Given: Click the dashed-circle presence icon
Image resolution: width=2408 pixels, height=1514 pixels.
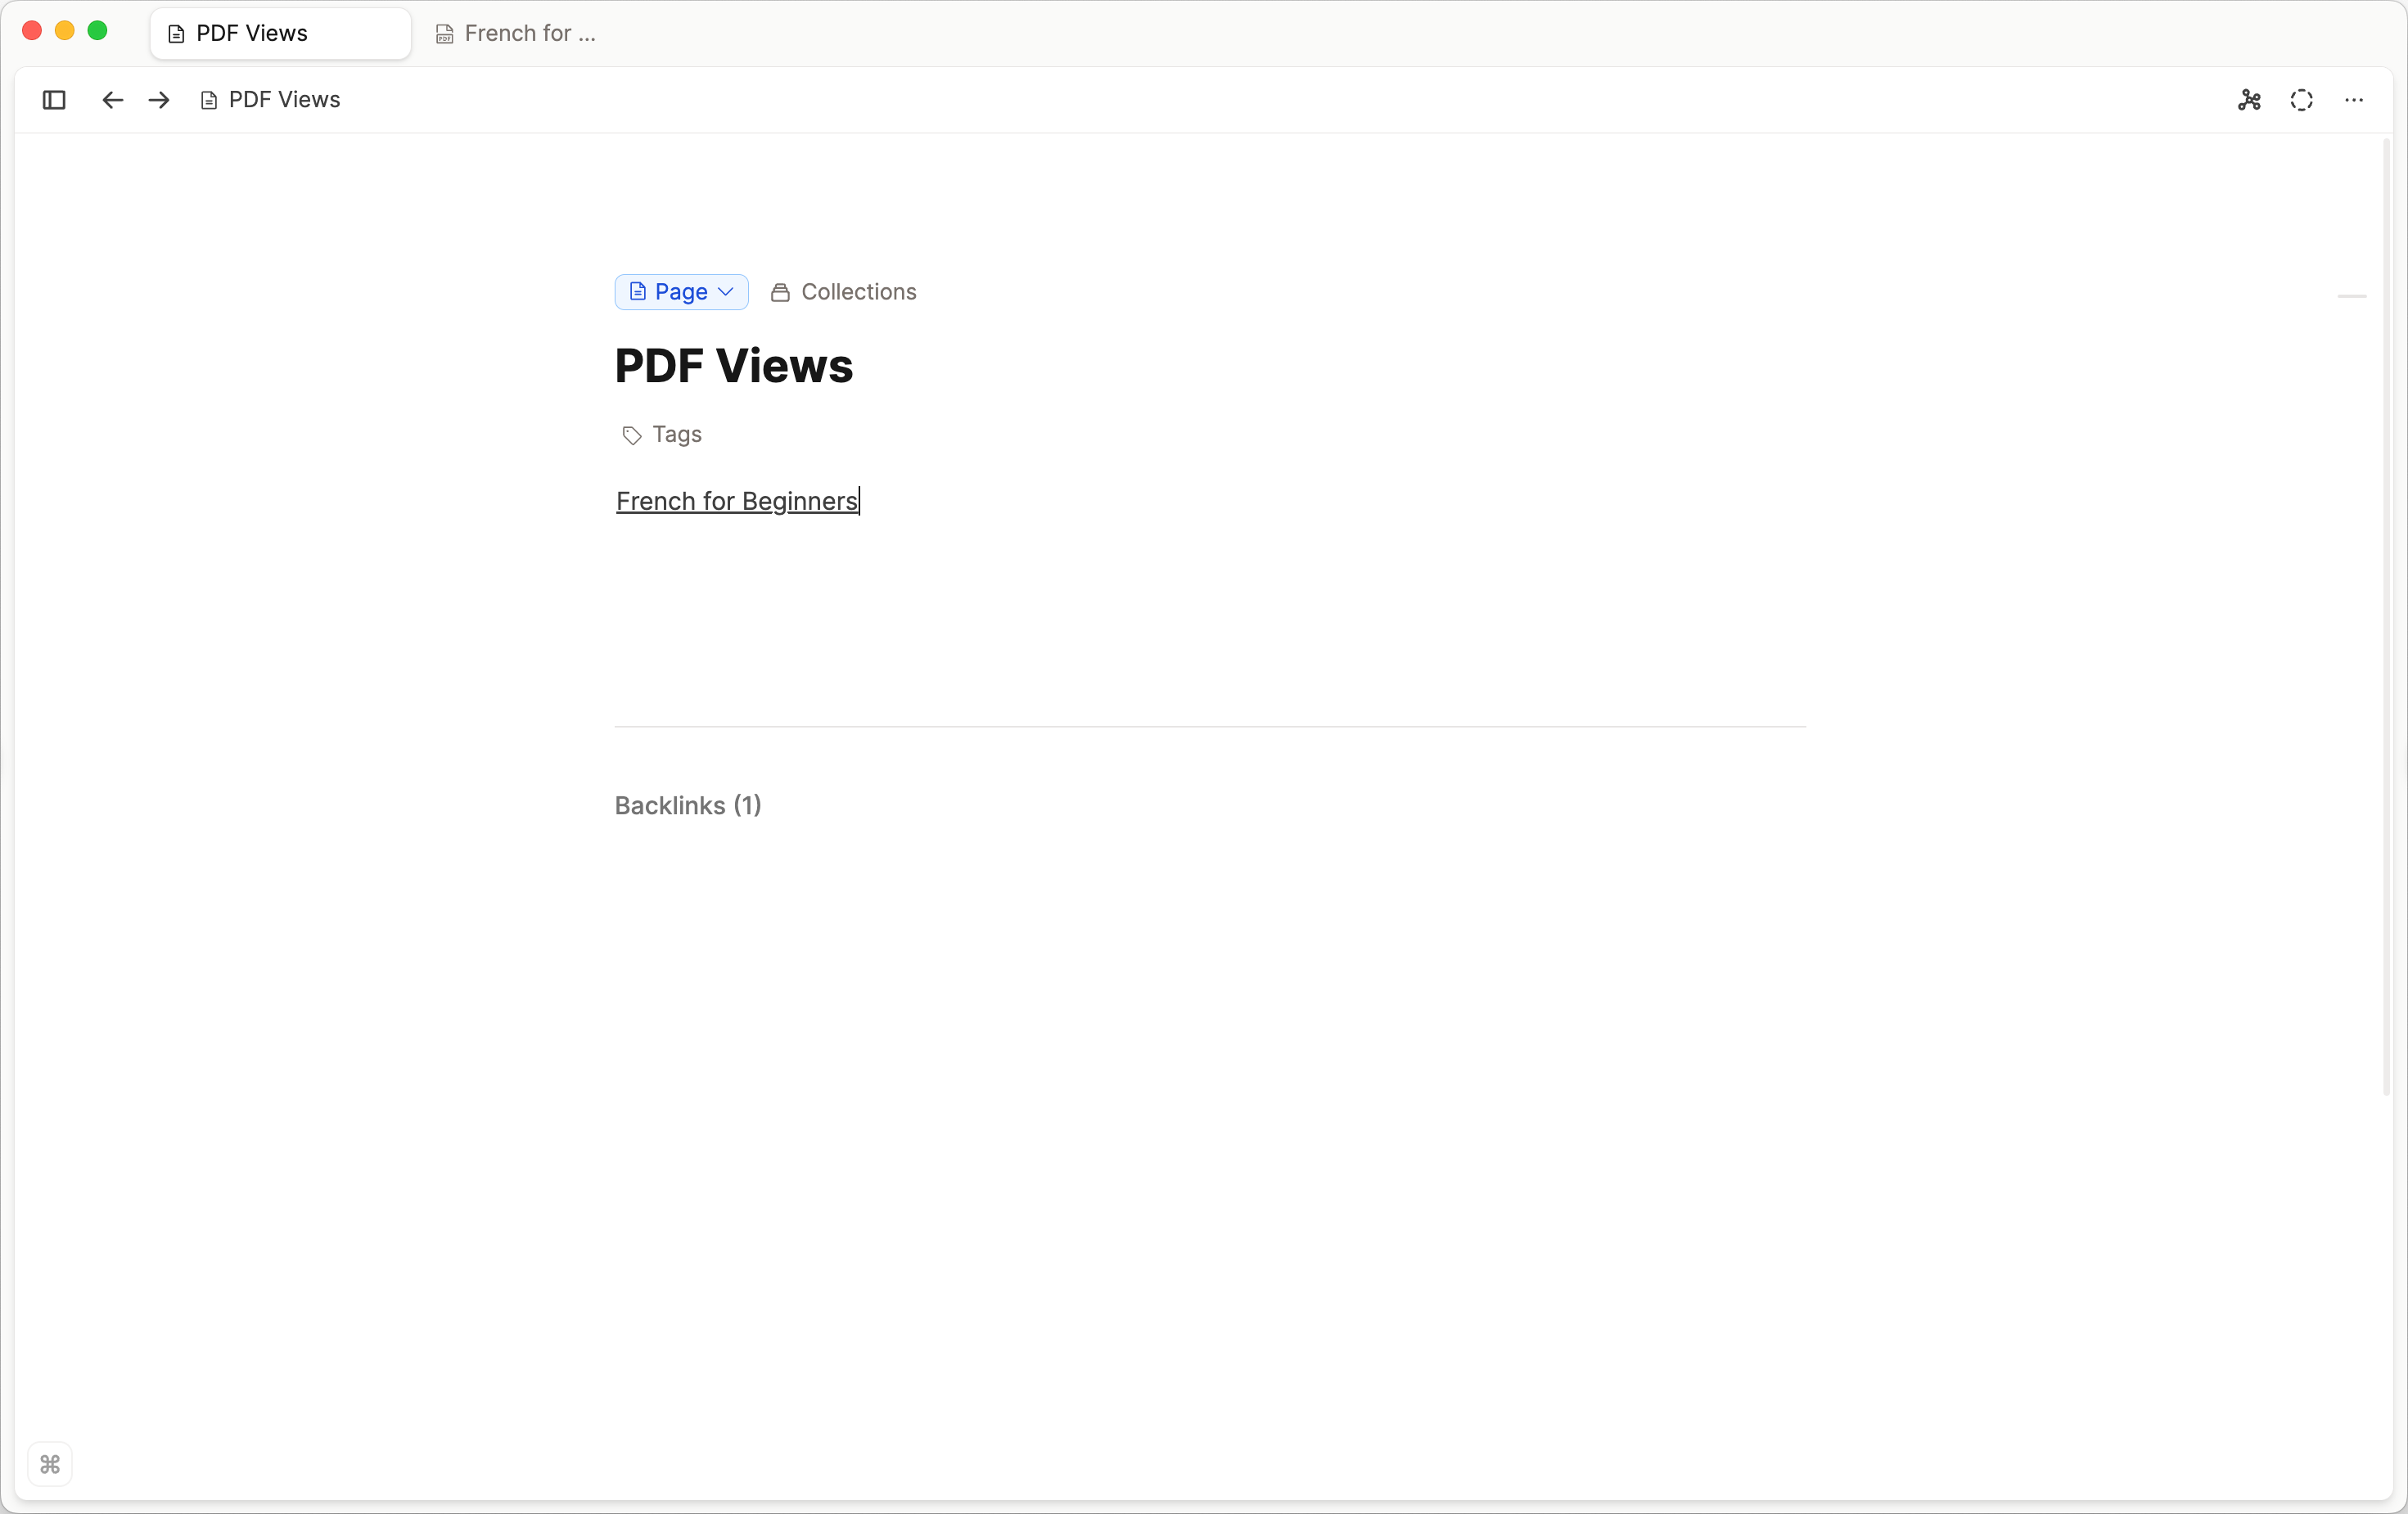Looking at the screenshot, I should 2302,100.
